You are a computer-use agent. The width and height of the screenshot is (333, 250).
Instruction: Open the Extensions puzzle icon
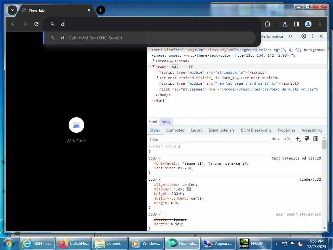pos(267,24)
